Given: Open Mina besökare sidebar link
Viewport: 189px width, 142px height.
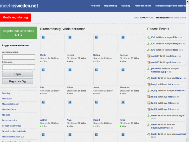Looking at the screenshot, I should tap(9, 109).
